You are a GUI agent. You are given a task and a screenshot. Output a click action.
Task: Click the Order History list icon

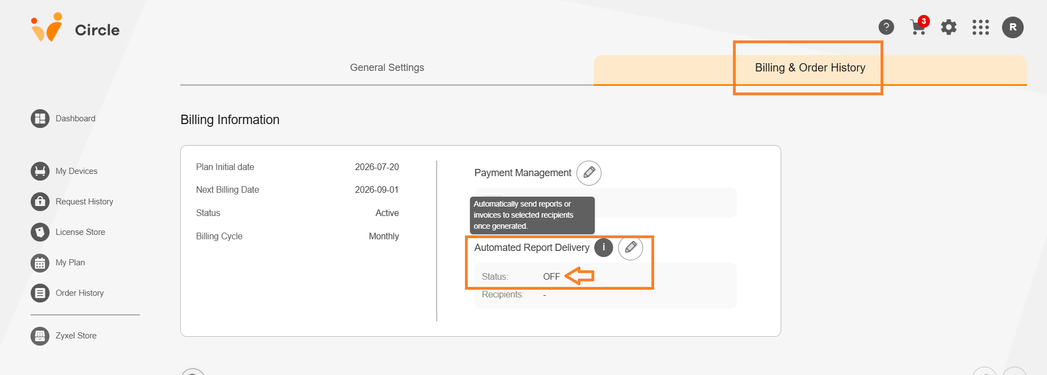(40, 293)
